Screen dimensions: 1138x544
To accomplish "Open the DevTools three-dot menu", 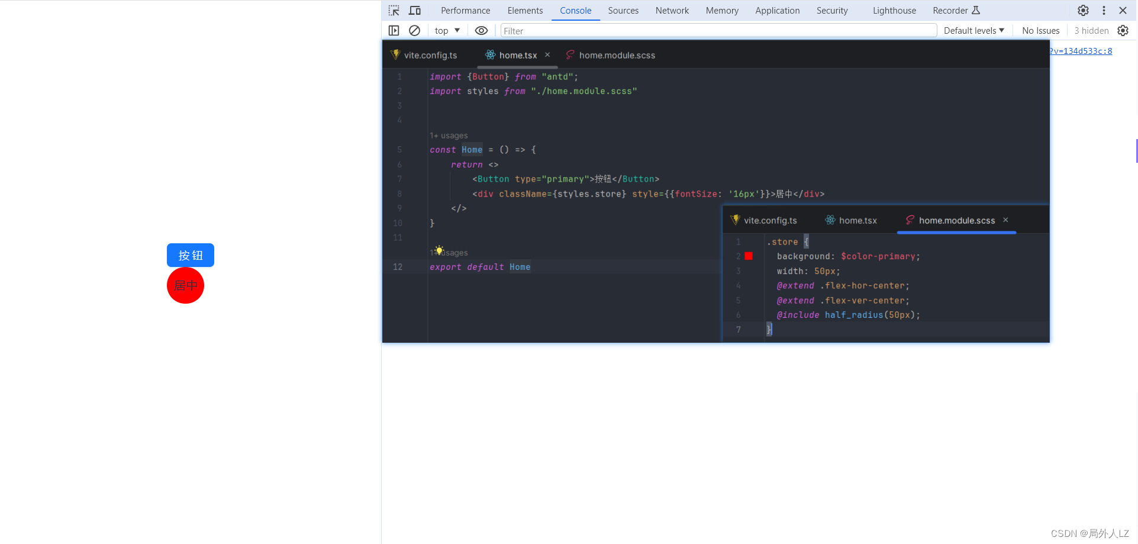I will [1104, 11].
